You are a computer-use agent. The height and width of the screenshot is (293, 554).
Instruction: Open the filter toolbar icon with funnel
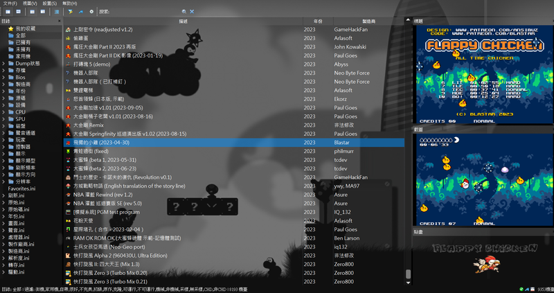[x=71, y=12]
